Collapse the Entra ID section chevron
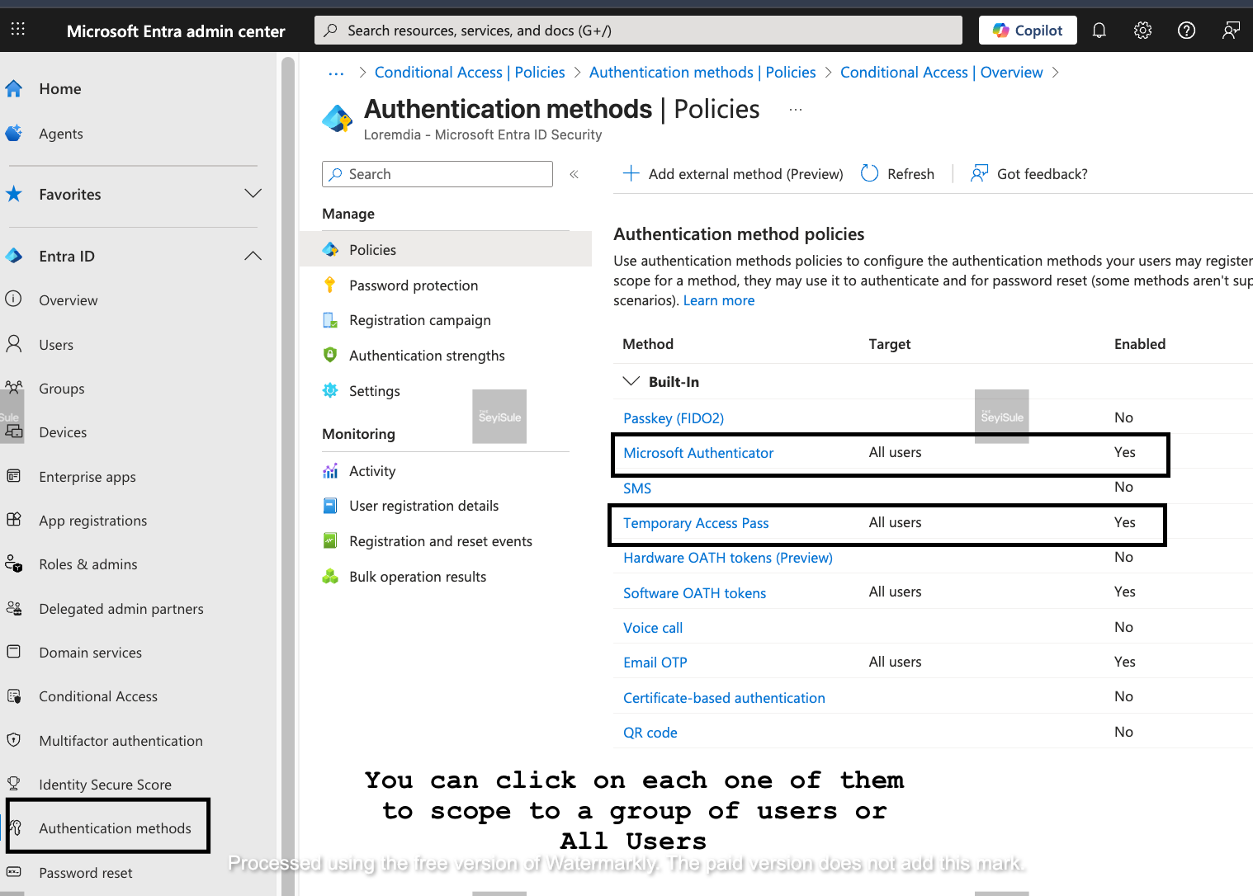 253,256
